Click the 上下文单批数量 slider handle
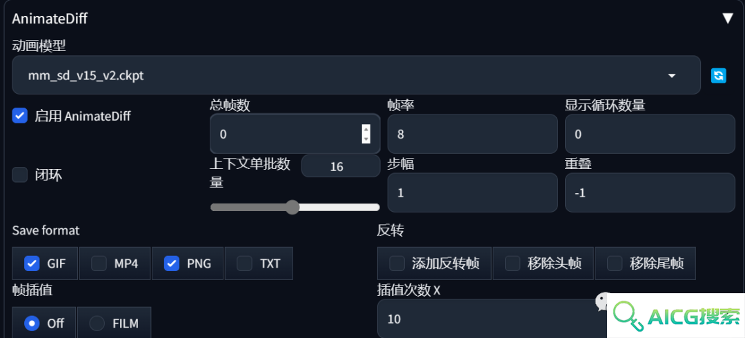Image resolution: width=745 pixels, height=338 pixels. [x=292, y=207]
